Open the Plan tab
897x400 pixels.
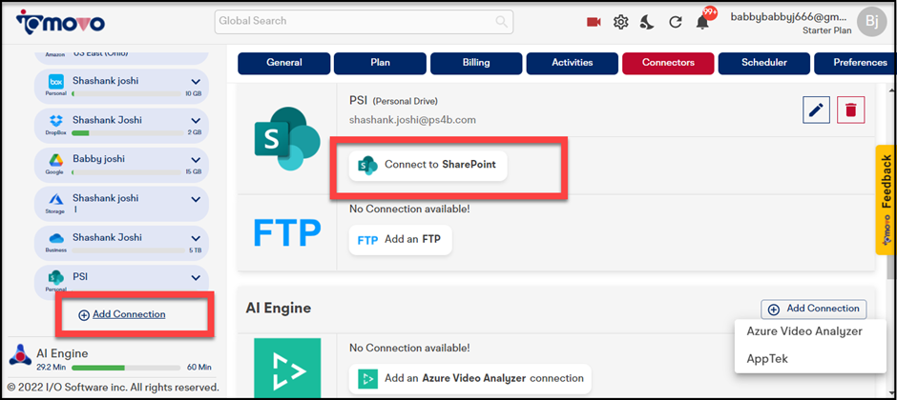point(380,63)
